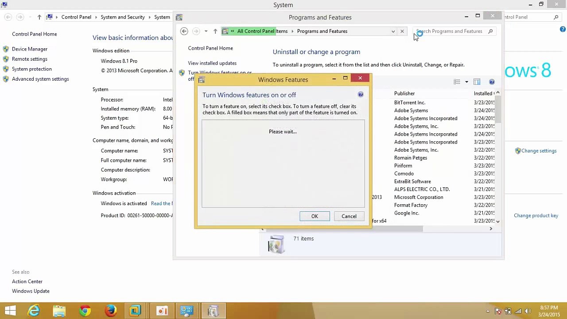The width and height of the screenshot is (567, 319).
Task: Click Turn Windows features on or off link
Action: tap(220, 73)
